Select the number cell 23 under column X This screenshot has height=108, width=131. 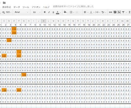(x=108, y=25)
